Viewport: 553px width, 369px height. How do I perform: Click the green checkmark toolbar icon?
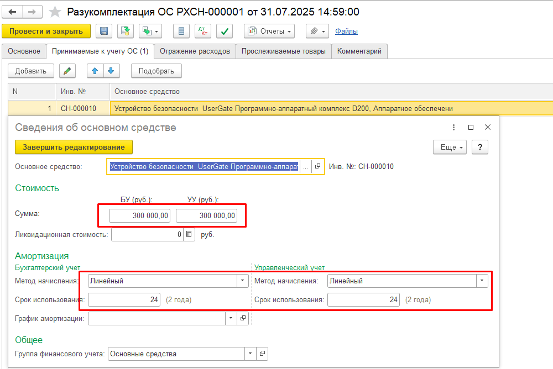tap(224, 31)
